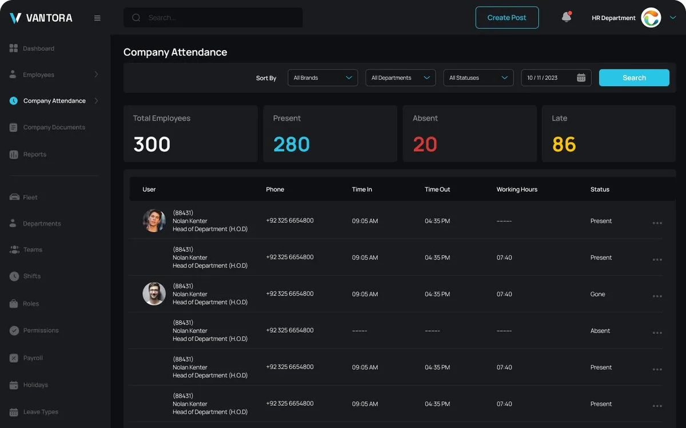The image size is (686, 428).
Task: Click the Present 280 count
Action: 292,144
